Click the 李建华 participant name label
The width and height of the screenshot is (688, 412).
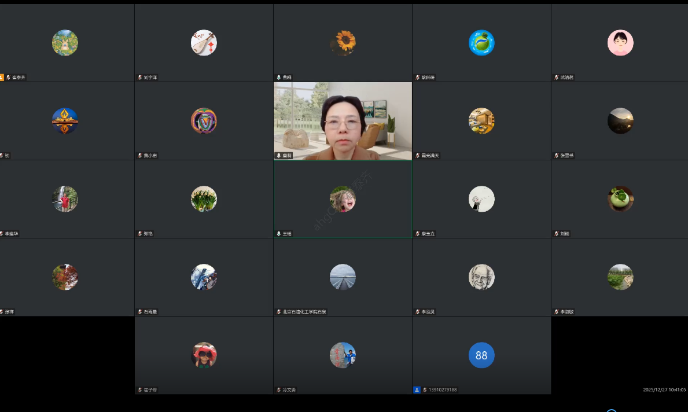coord(12,234)
